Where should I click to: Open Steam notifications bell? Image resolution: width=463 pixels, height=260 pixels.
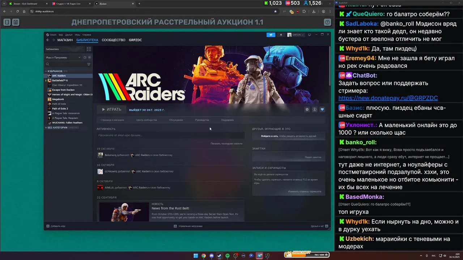click(281, 35)
